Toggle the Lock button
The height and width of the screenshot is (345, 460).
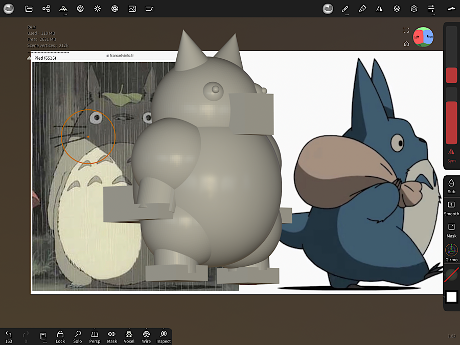(x=60, y=337)
